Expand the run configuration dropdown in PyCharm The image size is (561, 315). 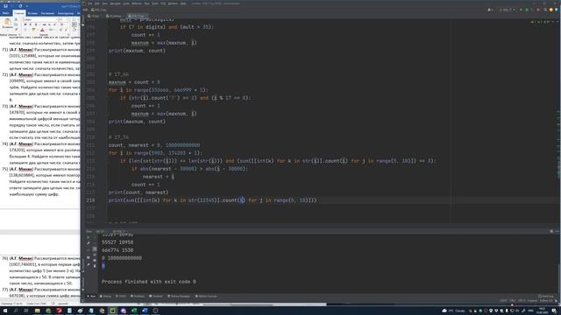[x=507, y=10]
